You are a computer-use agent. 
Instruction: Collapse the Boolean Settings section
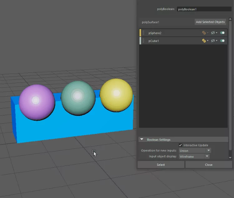click(142, 140)
